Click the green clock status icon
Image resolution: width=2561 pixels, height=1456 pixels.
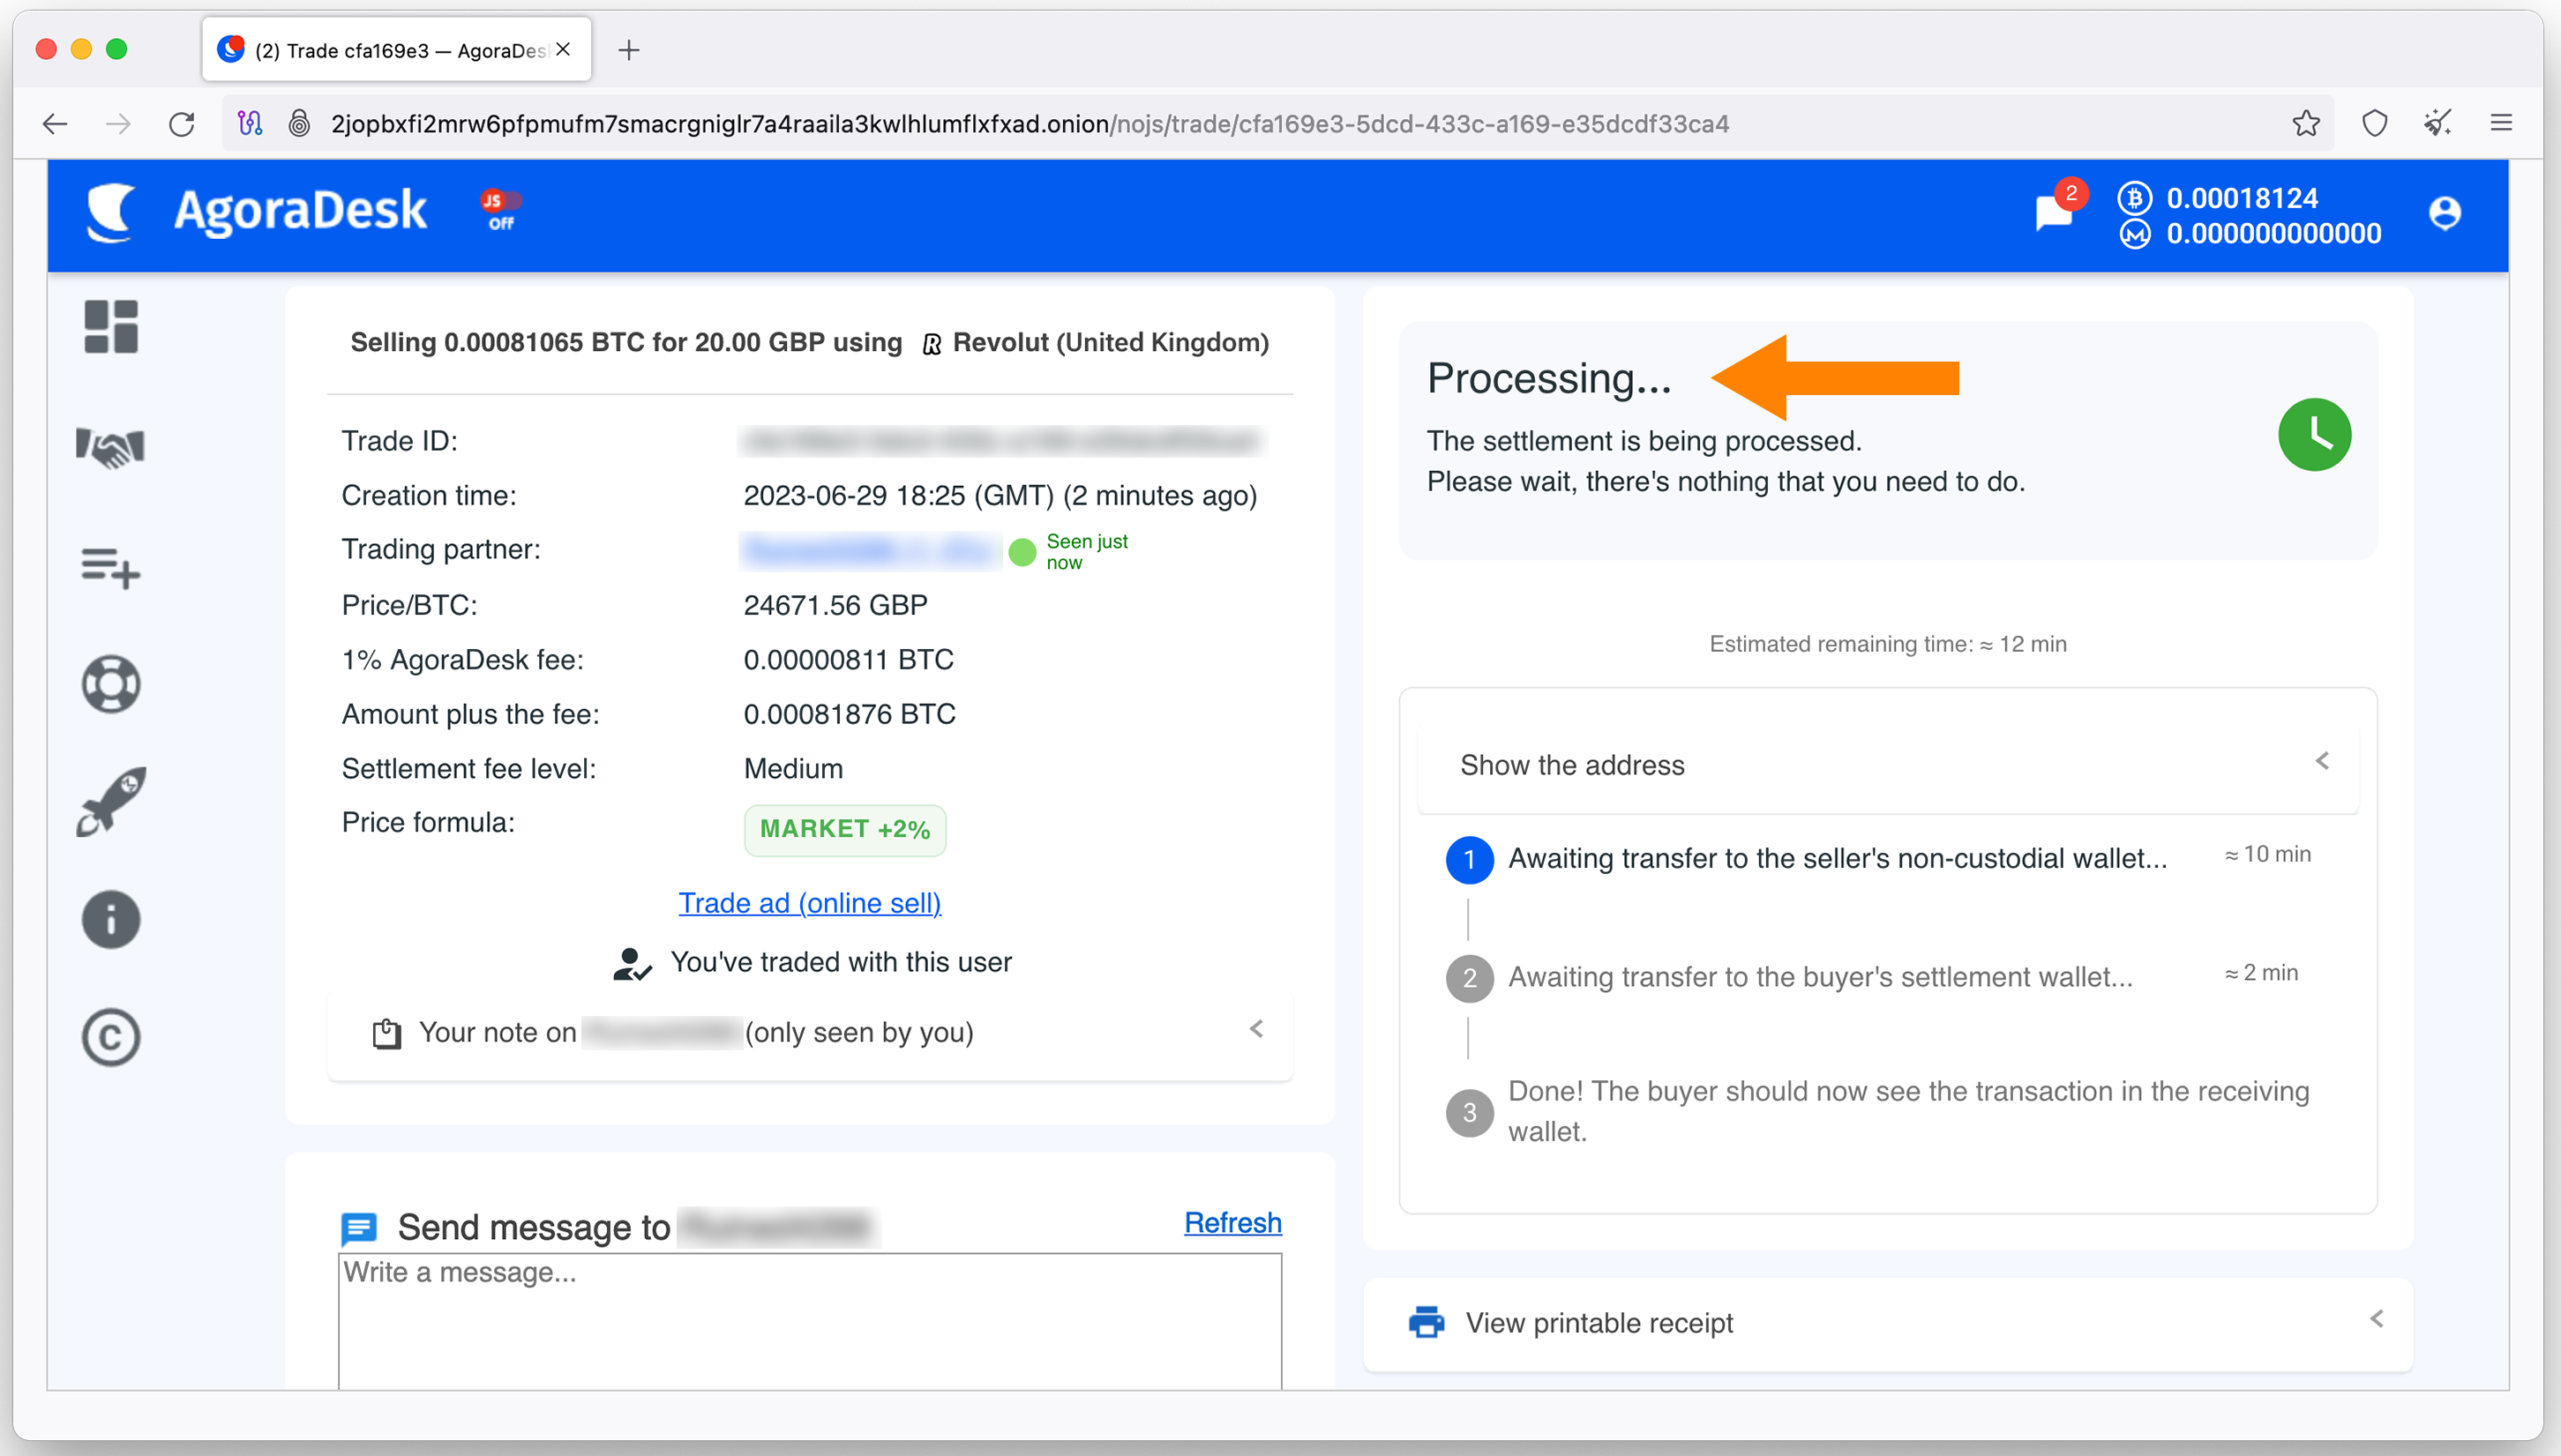point(2314,434)
